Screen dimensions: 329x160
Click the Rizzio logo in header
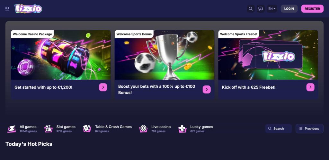click(x=28, y=9)
